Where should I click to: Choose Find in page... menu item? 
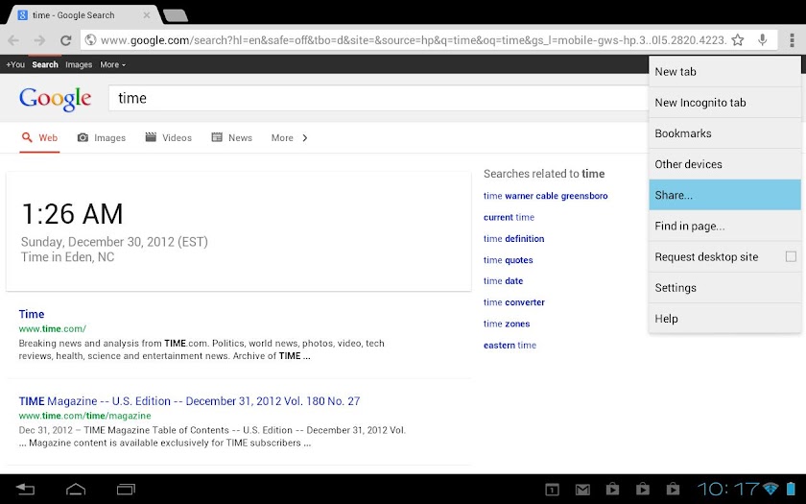(724, 226)
